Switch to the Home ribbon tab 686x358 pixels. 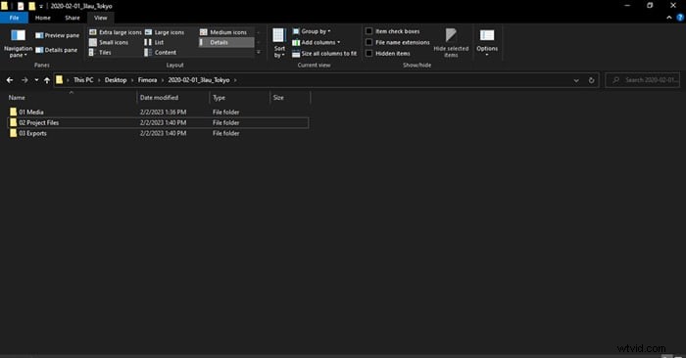[43, 18]
